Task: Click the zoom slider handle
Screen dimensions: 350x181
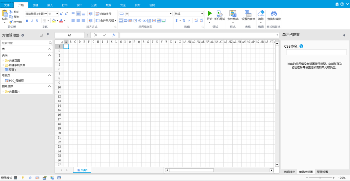Action: [x=320, y=178]
